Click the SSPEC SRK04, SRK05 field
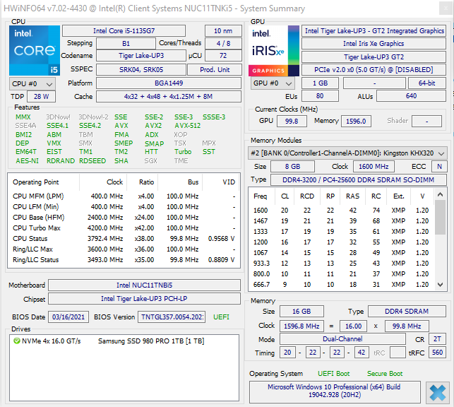This screenshot has height=407, width=454. pyautogui.click(x=141, y=69)
